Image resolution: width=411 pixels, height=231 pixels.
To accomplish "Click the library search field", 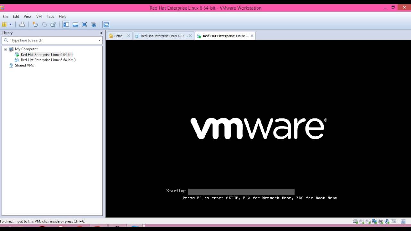I will pyautogui.click(x=52, y=40).
